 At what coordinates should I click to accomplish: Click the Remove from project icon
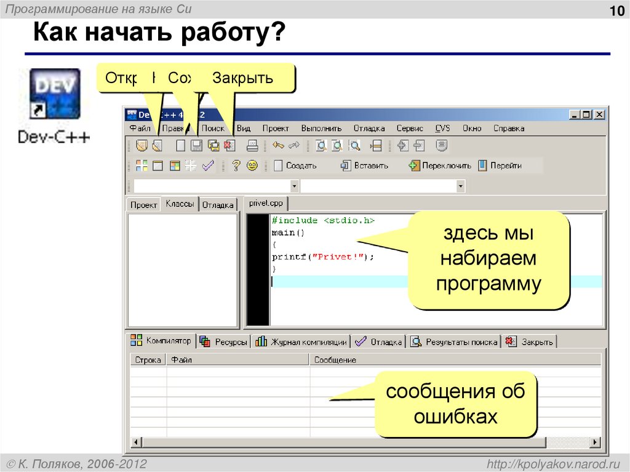click(419, 145)
